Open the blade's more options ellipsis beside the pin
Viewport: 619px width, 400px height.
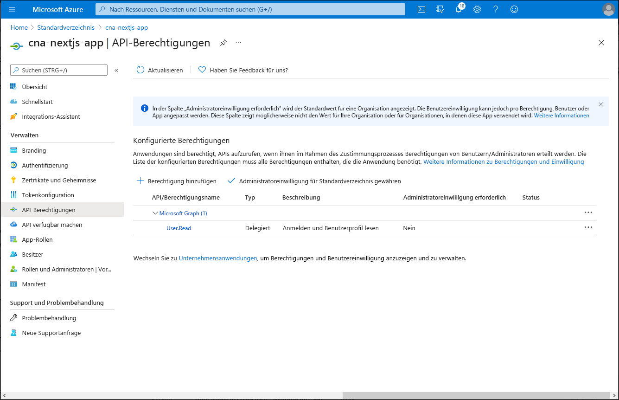[238, 43]
